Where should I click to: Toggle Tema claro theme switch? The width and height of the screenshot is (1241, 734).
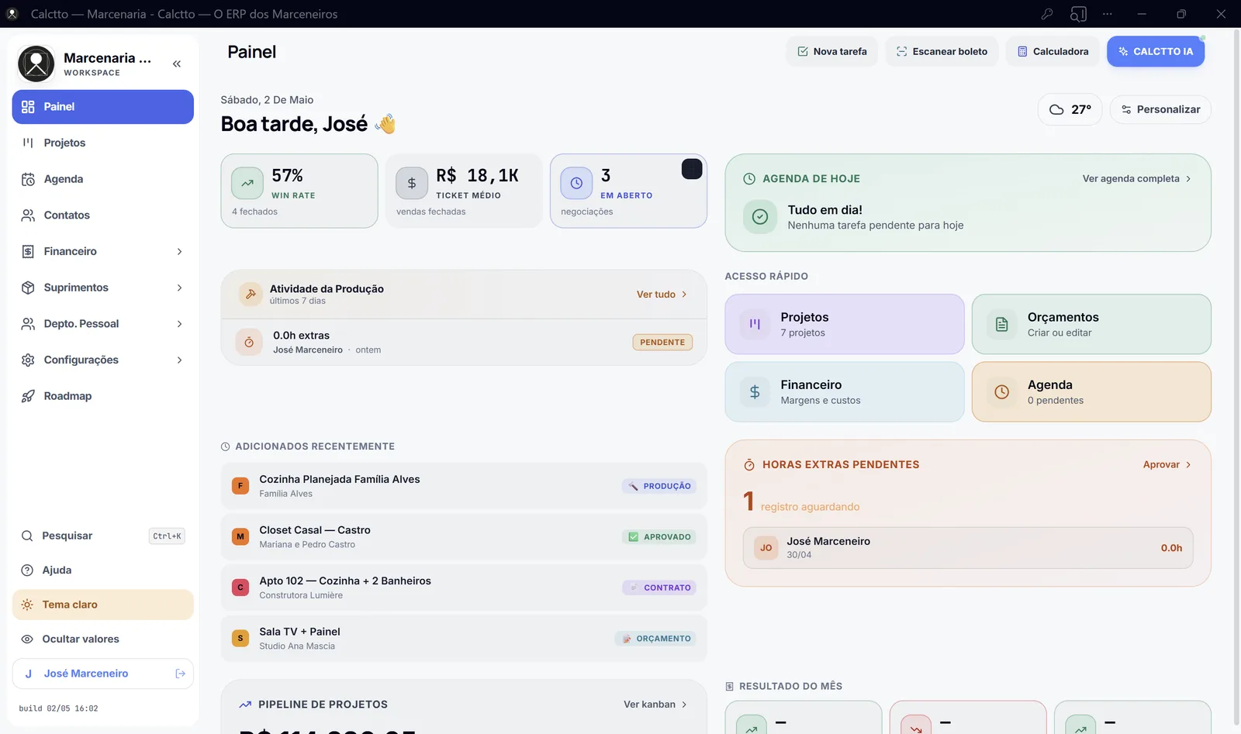[x=103, y=605]
